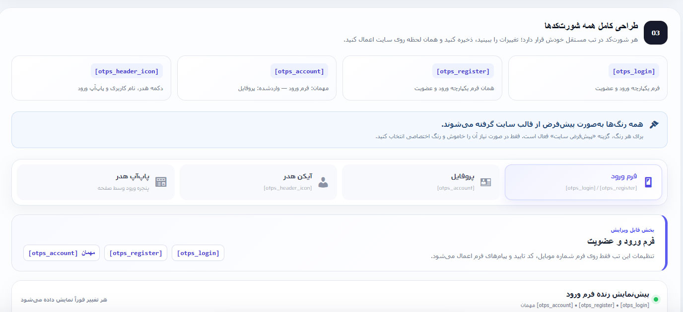Click the notice line starting برای هر رنگ، گزینه
Viewport: 683px width, 312px height.
coord(509,136)
